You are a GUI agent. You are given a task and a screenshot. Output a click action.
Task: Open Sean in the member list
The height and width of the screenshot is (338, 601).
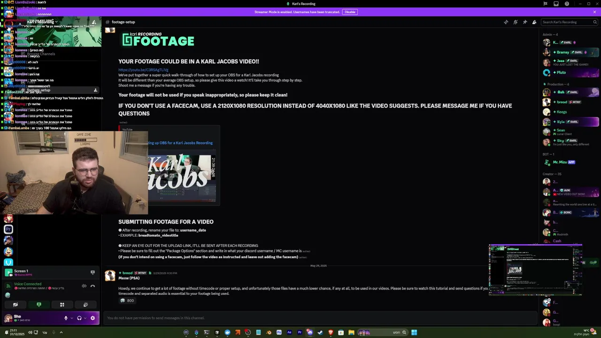(x=570, y=132)
